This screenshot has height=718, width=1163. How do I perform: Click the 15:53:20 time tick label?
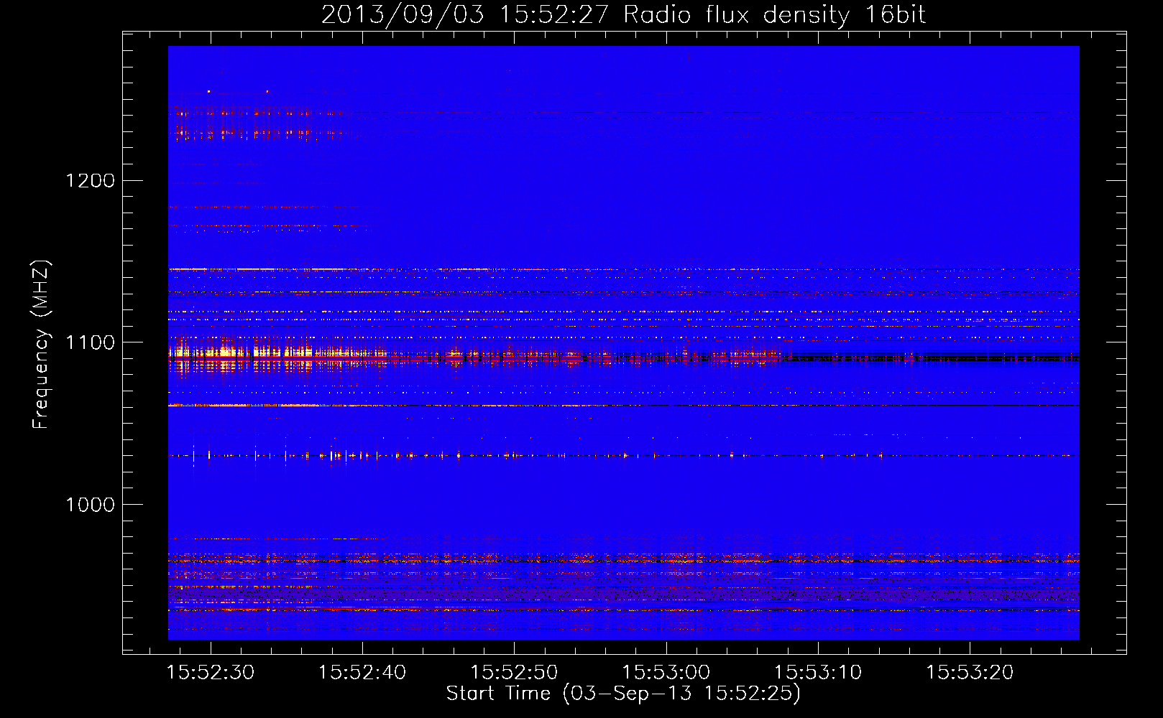970,673
